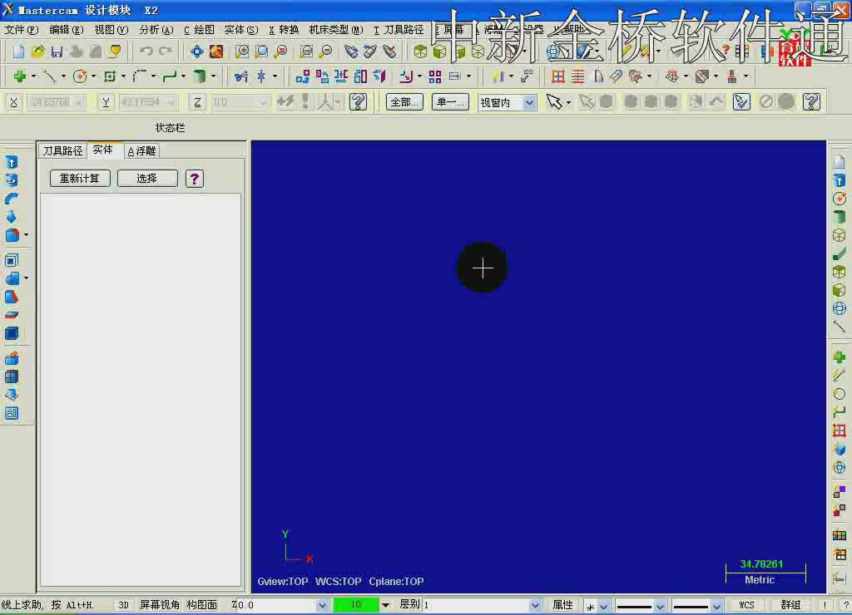This screenshot has height=615, width=852.
Task: Click the Repaint screen icon
Action: click(216, 52)
